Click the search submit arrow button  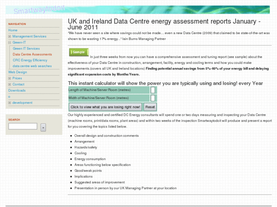pos(43,128)
